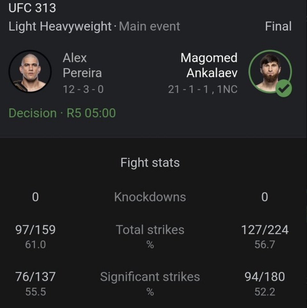Image resolution: width=307 pixels, height=308 pixels.
Task: Tap Alex Pereira's fighter photo
Action: click(30, 71)
